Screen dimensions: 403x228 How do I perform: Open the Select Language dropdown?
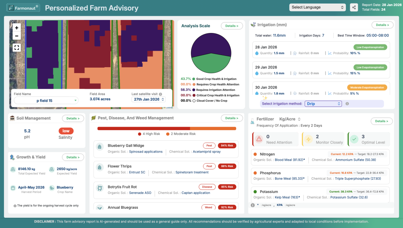(318, 7)
